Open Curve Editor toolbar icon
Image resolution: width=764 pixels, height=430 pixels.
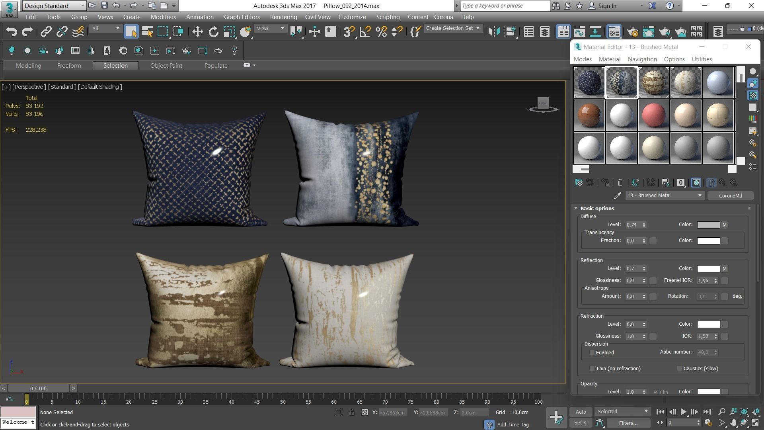[579, 32]
